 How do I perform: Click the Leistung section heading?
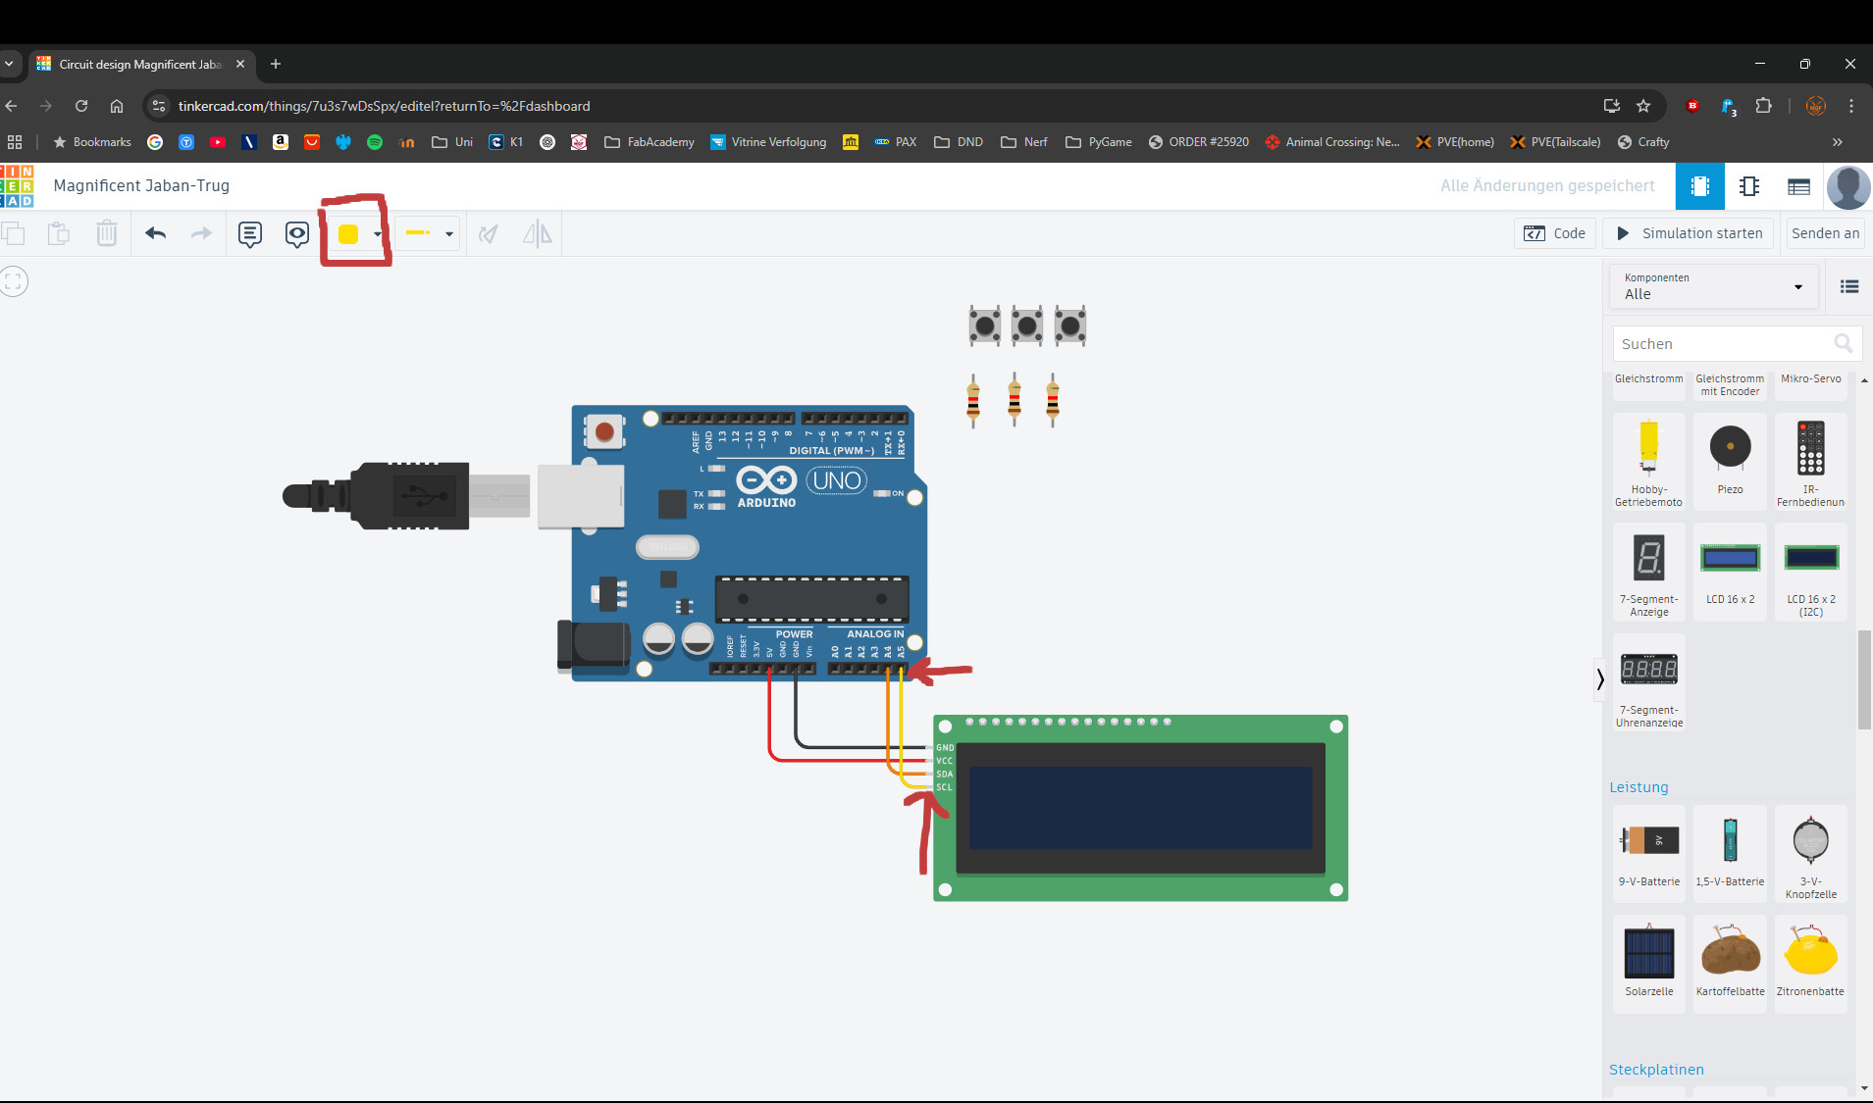click(1639, 787)
